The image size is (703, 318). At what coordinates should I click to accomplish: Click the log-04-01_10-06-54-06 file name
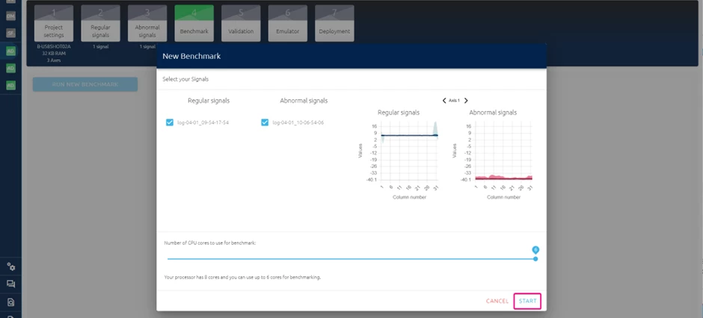click(x=298, y=122)
